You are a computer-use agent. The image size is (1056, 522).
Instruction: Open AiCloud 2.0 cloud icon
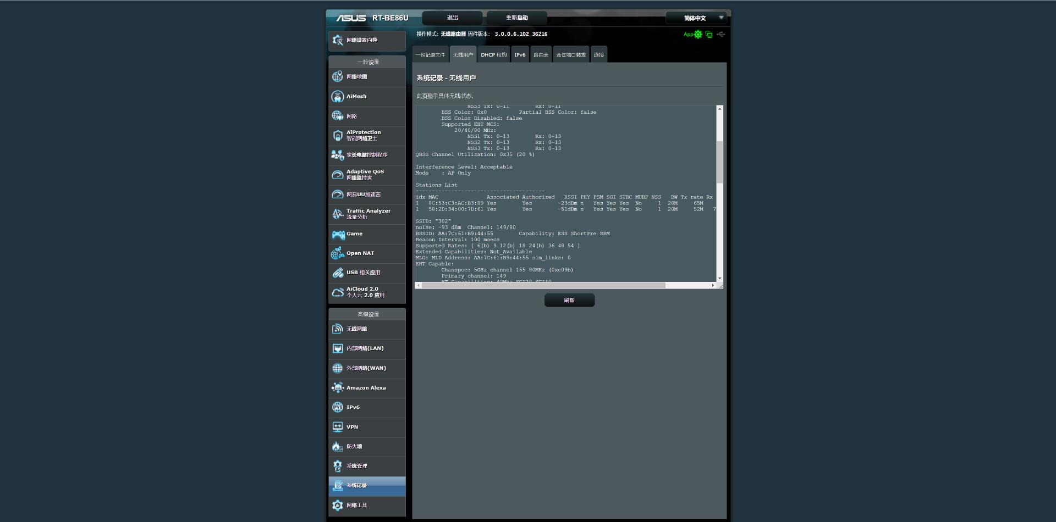click(x=338, y=292)
